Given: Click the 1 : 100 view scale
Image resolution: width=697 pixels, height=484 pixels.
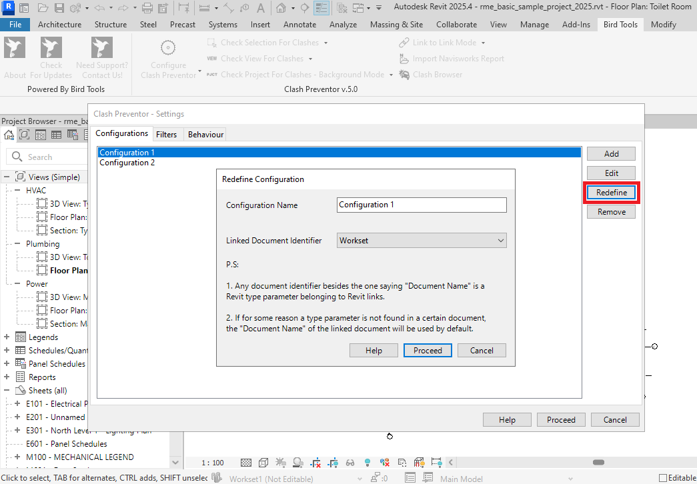Looking at the screenshot, I should tap(213, 463).
